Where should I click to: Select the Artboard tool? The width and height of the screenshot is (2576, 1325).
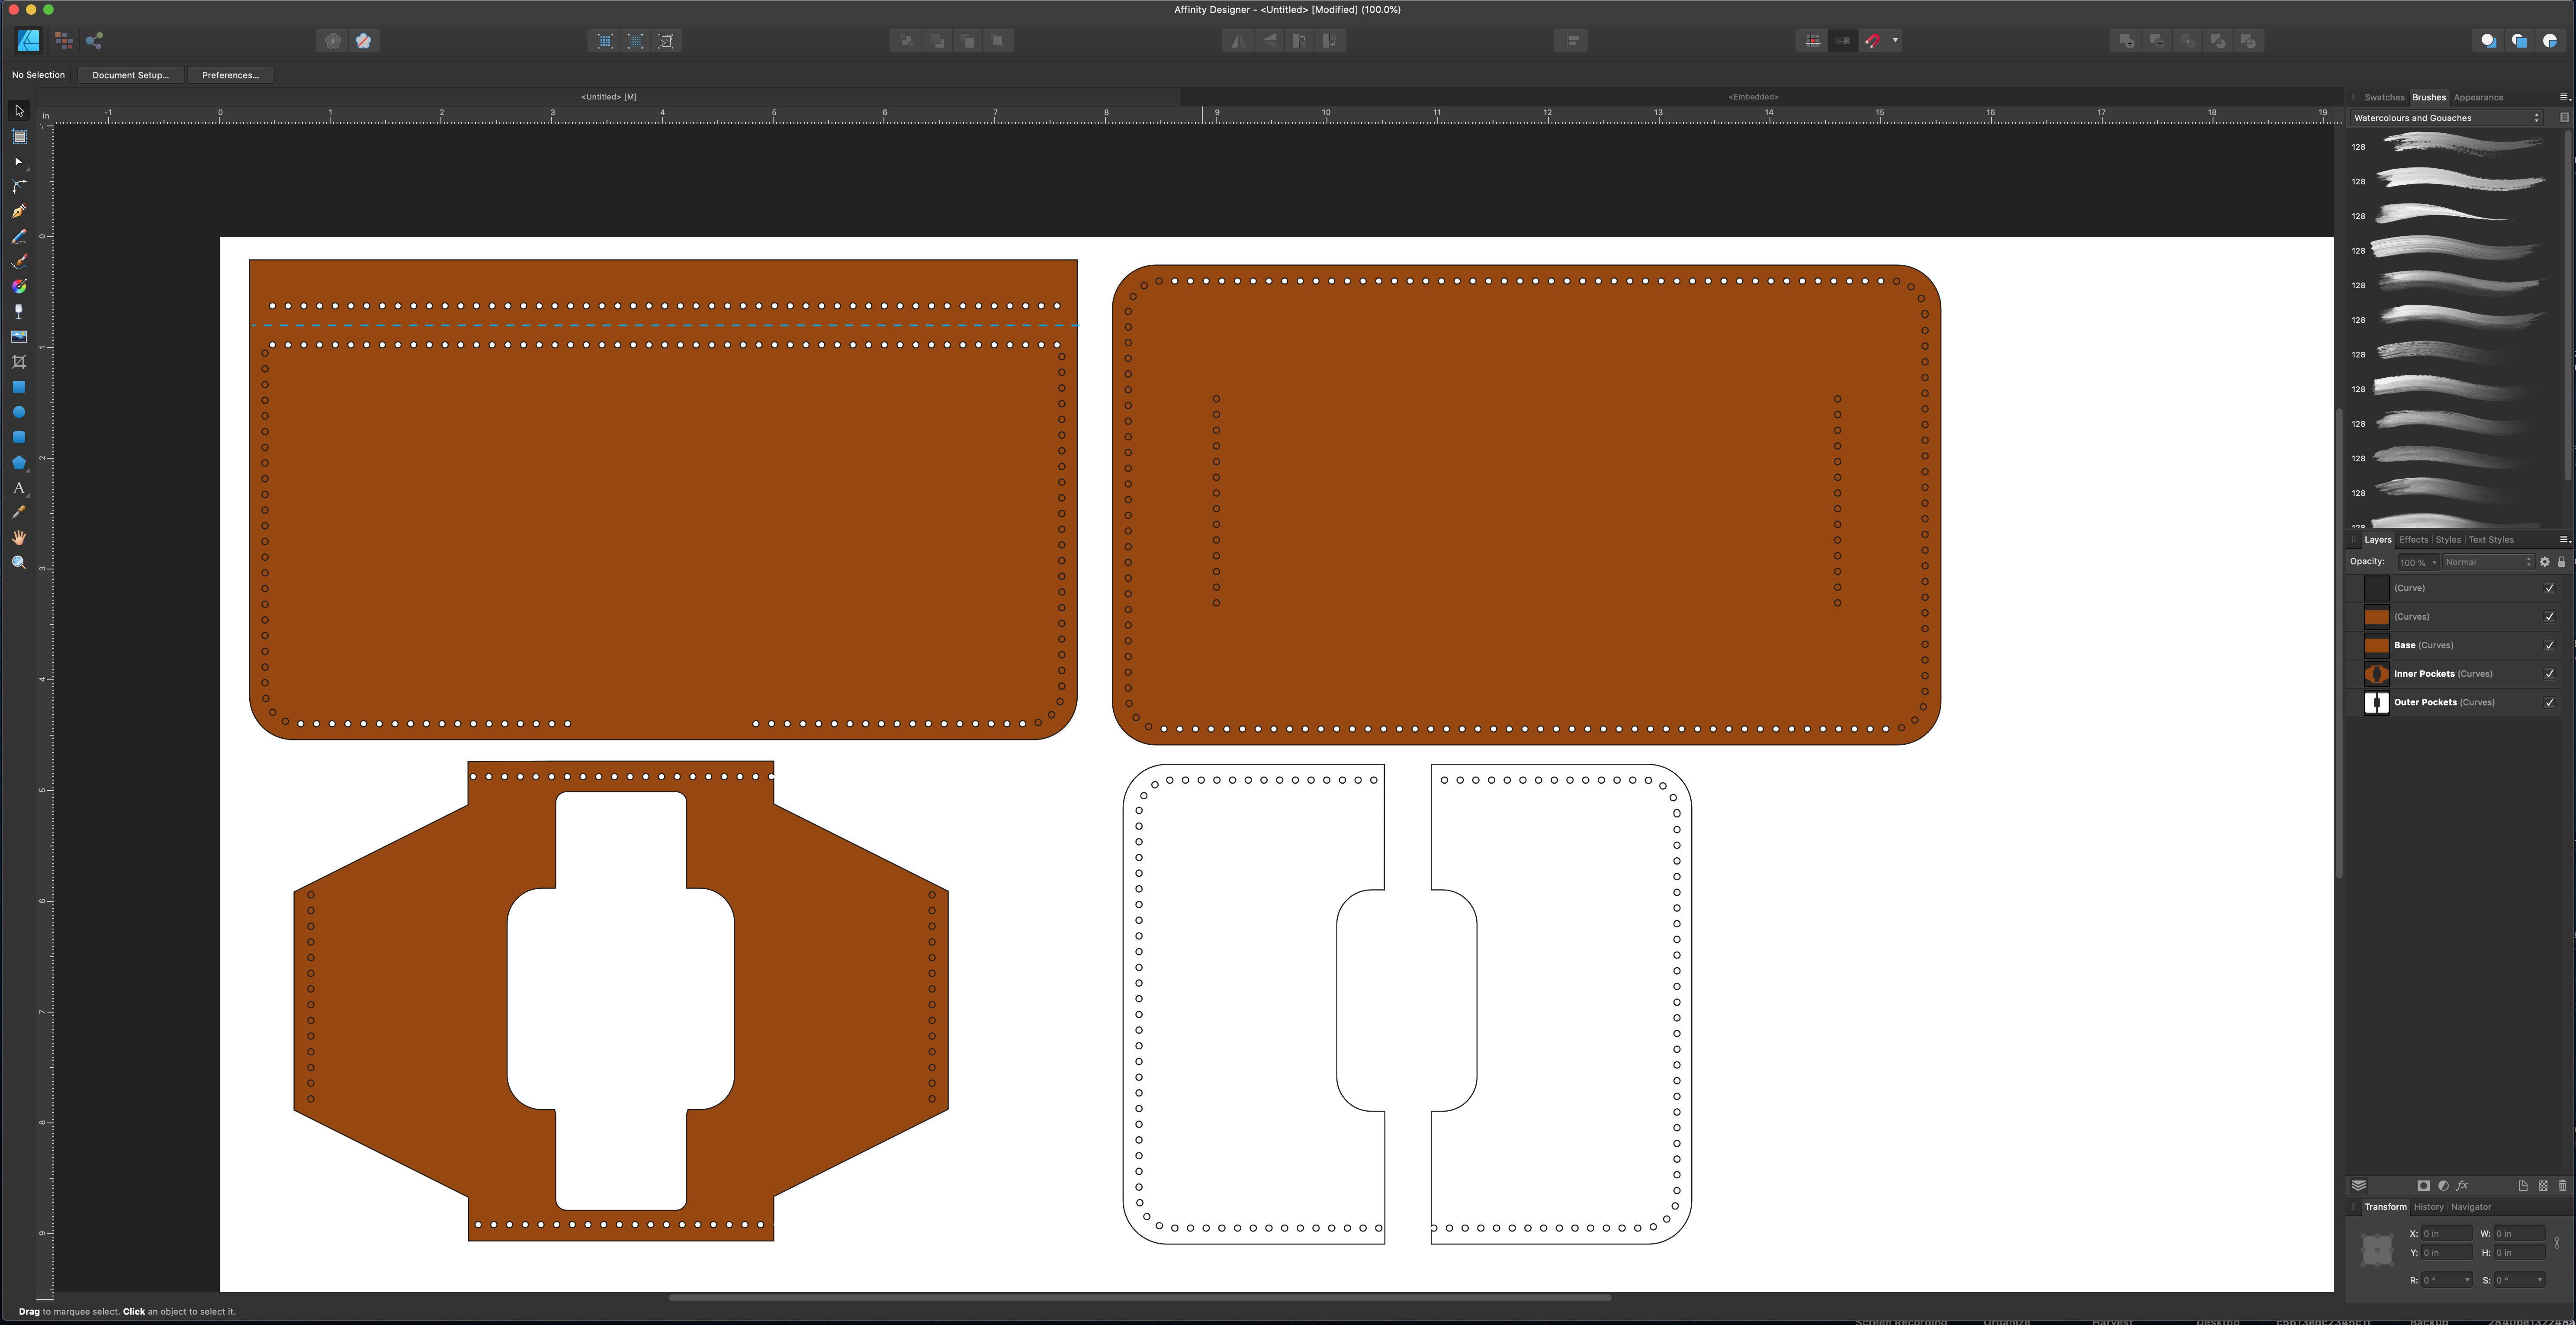tap(19, 137)
